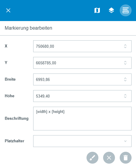136x166 pixels.
Task: Click the Breite width field
Action: (x=82, y=79)
